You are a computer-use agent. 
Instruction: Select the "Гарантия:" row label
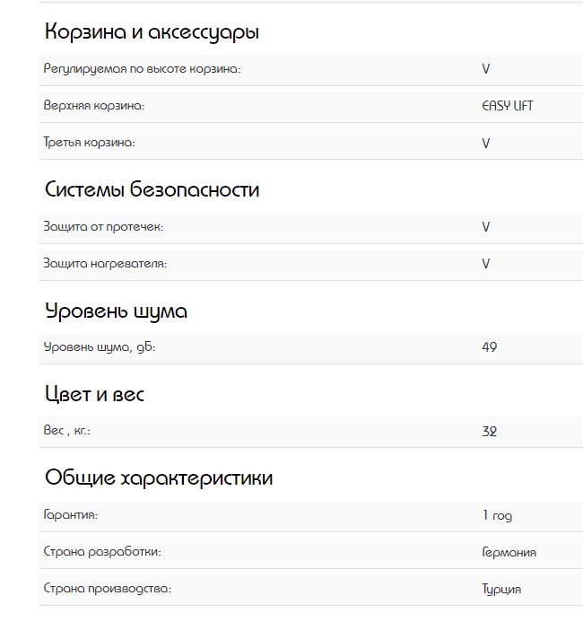coord(71,515)
